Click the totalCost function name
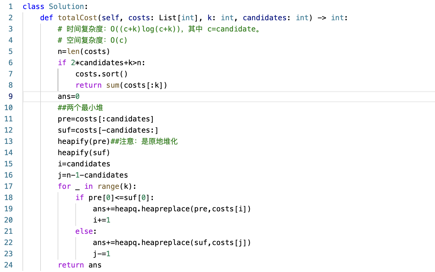This screenshot has height=272, width=435. click(77, 17)
